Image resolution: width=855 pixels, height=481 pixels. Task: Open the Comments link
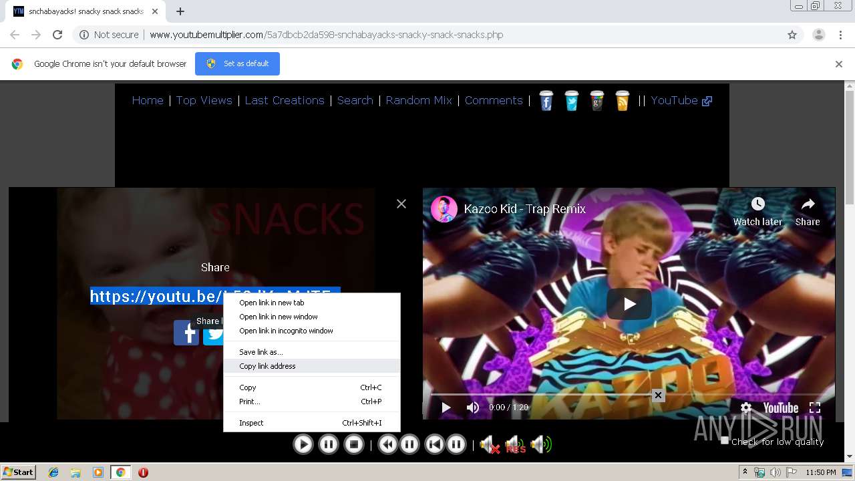[494, 100]
